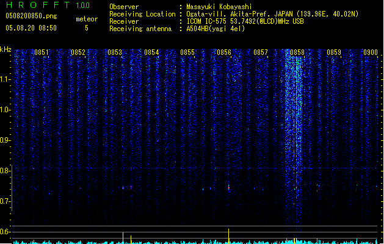Click the Receiving Location label
The width and height of the screenshot is (384, 244).
pyautogui.click(x=142, y=14)
